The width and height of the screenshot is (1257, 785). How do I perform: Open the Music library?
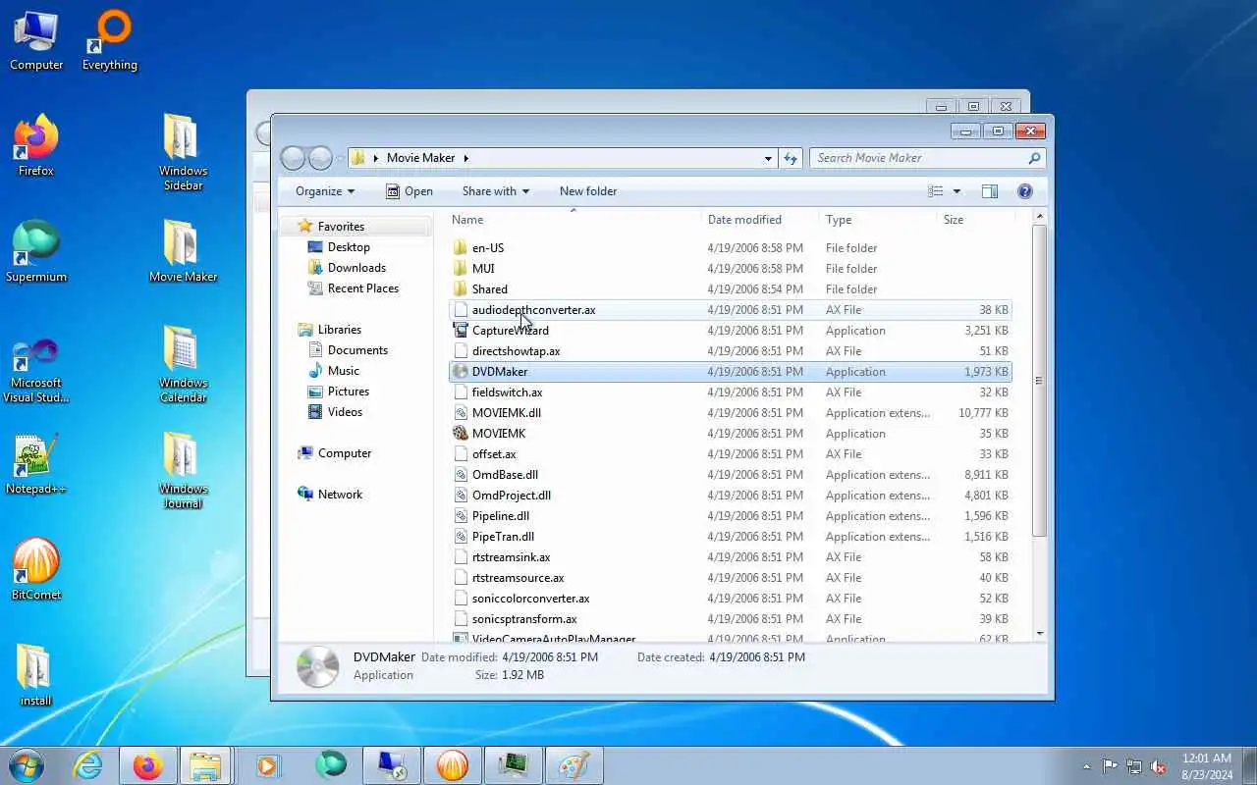(x=343, y=371)
